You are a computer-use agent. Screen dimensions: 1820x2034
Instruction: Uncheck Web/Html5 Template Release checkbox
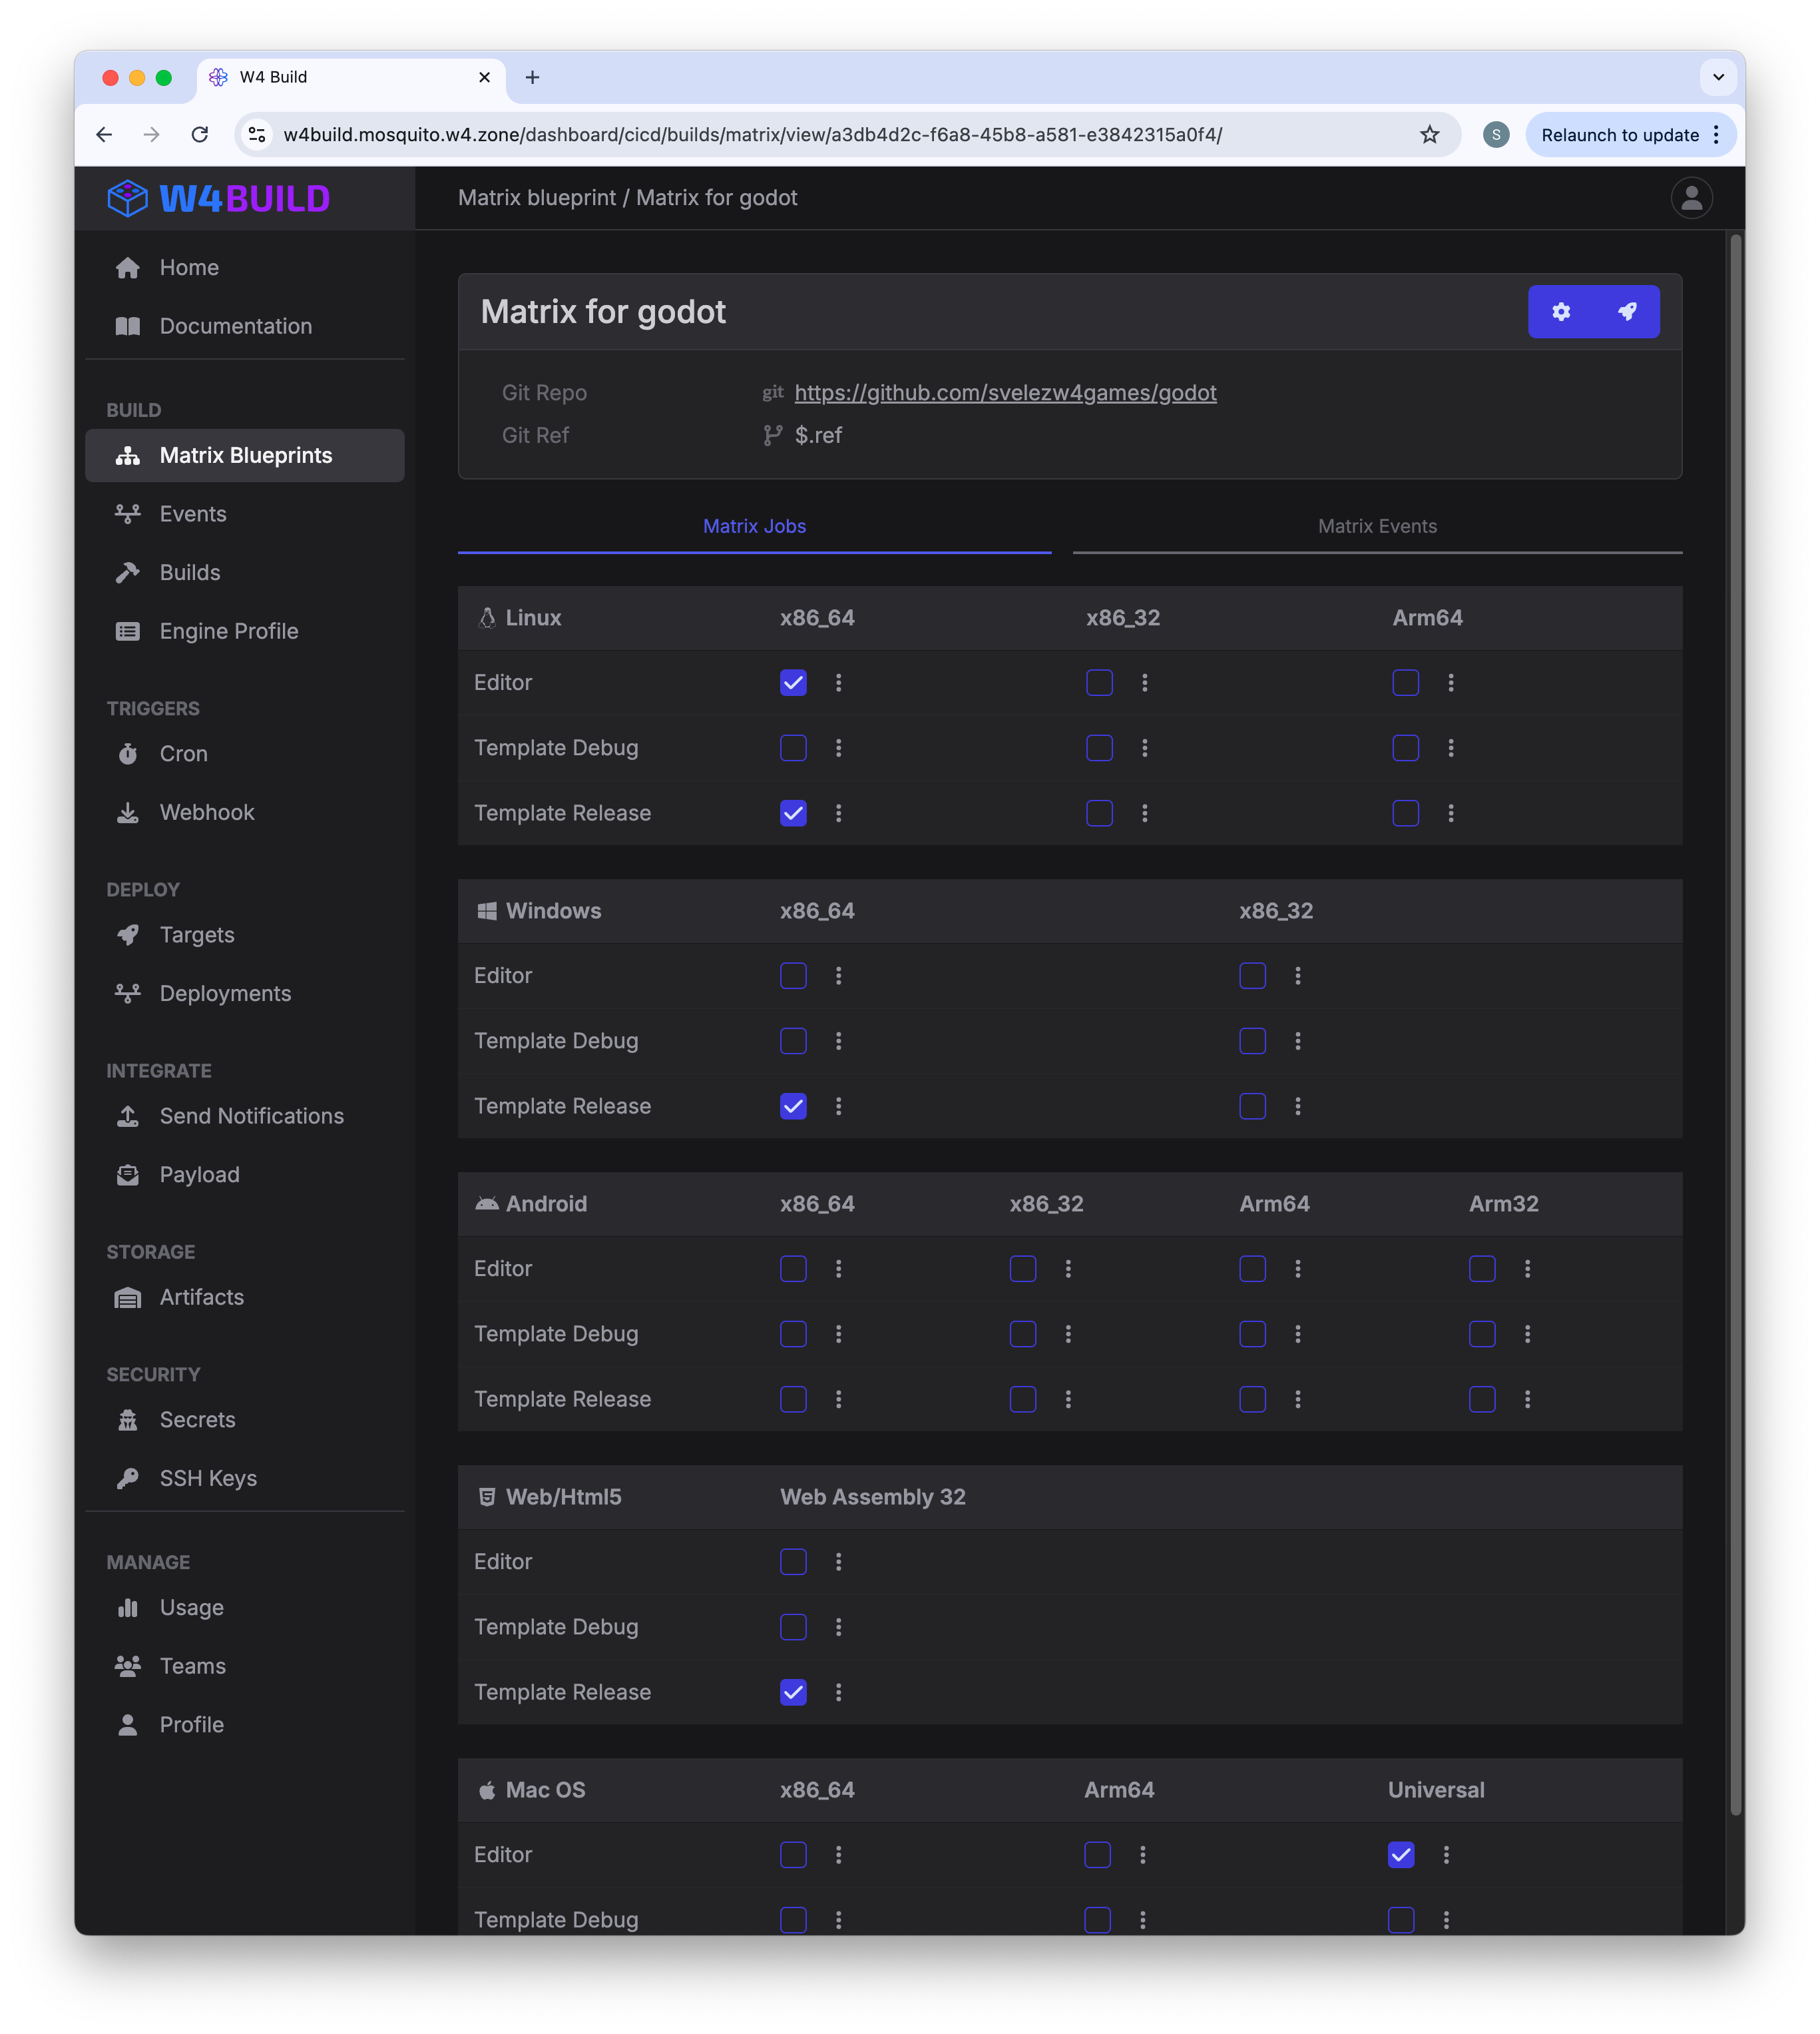point(793,1692)
